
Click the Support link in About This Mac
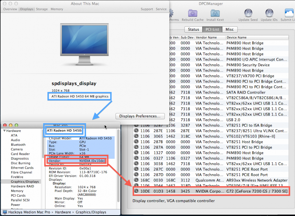tap(147, 9)
